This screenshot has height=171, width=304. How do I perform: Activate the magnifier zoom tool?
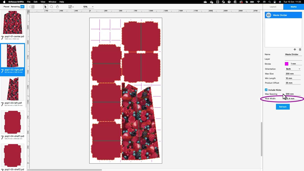[x=51, y=7]
